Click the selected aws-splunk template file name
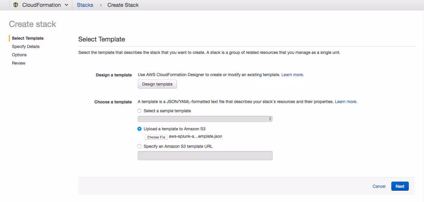The image size is (424, 202). click(195, 137)
